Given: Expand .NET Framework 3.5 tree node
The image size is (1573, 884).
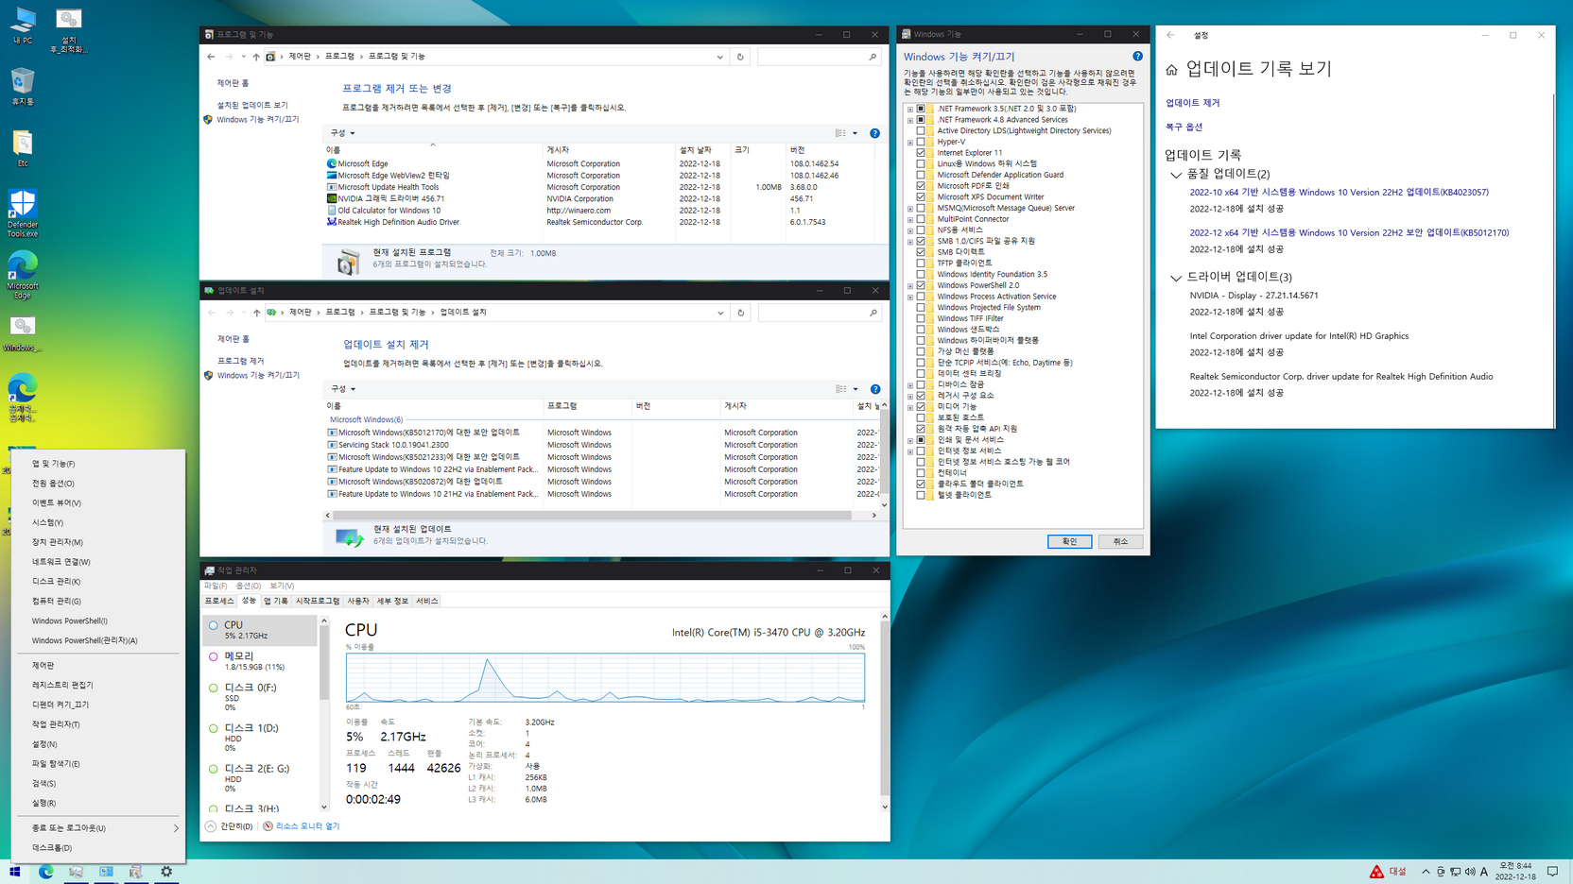Looking at the screenshot, I should point(910,109).
